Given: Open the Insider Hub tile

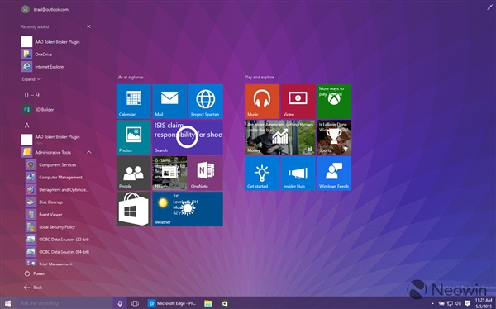Looking at the screenshot, I should click(x=298, y=173).
